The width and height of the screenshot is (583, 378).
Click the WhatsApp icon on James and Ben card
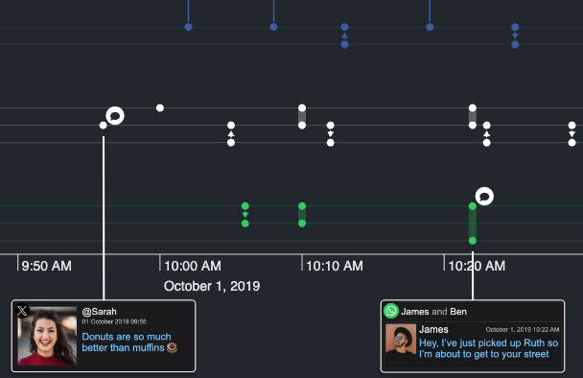pyautogui.click(x=391, y=311)
